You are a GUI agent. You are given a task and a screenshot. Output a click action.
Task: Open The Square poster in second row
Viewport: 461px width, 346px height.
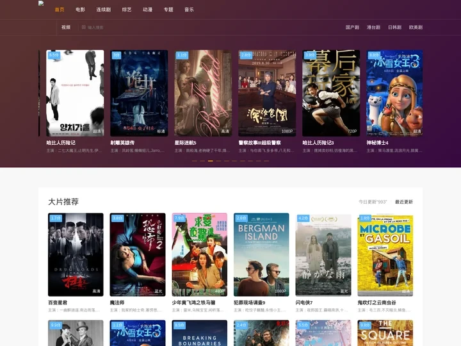[385, 333]
